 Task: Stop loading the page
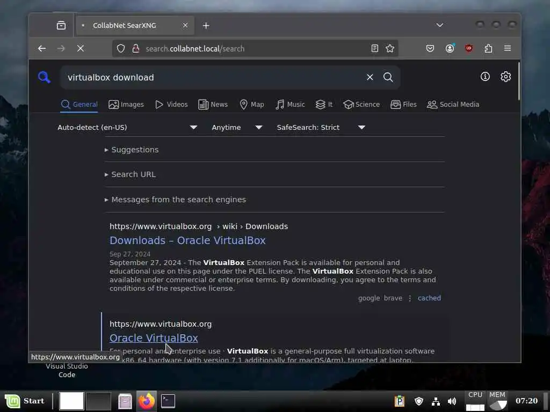pyautogui.click(x=81, y=48)
